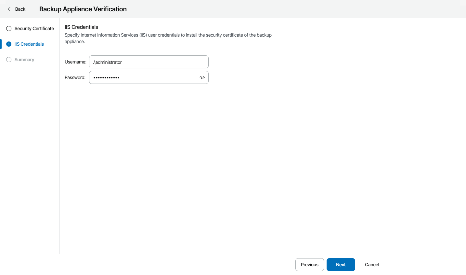Hide the password by toggling the eye icon
The width and height of the screenshot is (466, 275).
pyautogui.click(x=202, y=77)
